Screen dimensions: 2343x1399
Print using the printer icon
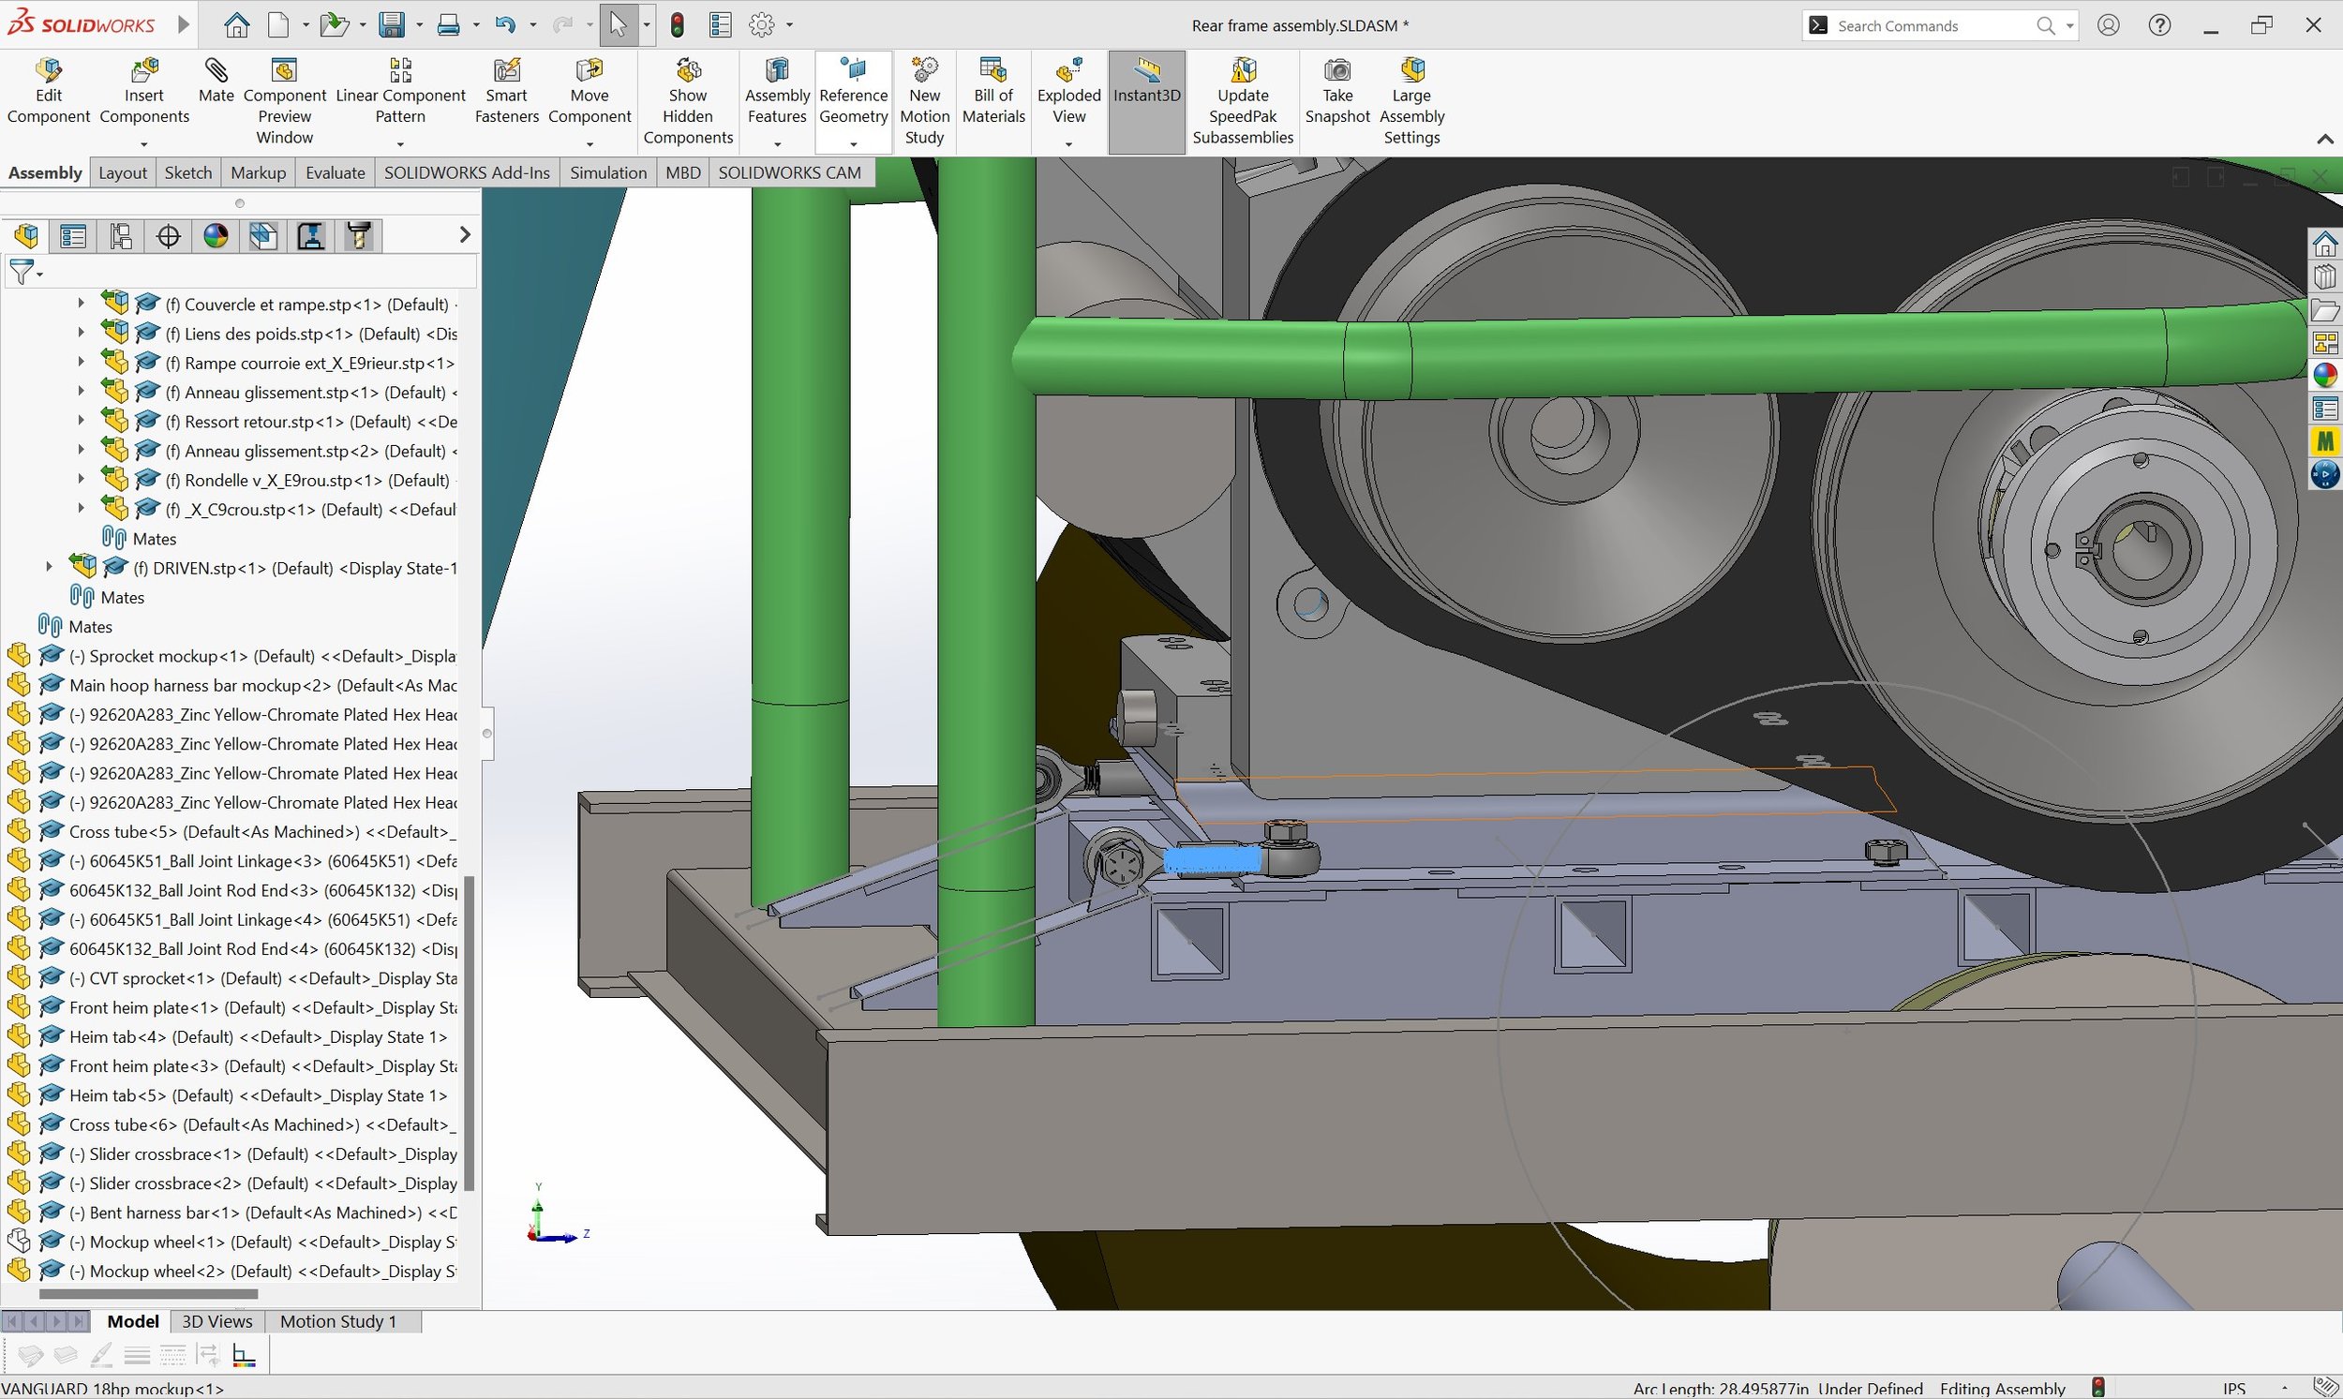[x=449, y=25]
